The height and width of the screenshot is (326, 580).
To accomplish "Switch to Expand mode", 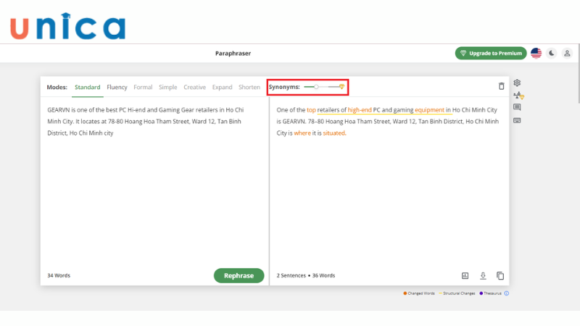I will (222, 87).
